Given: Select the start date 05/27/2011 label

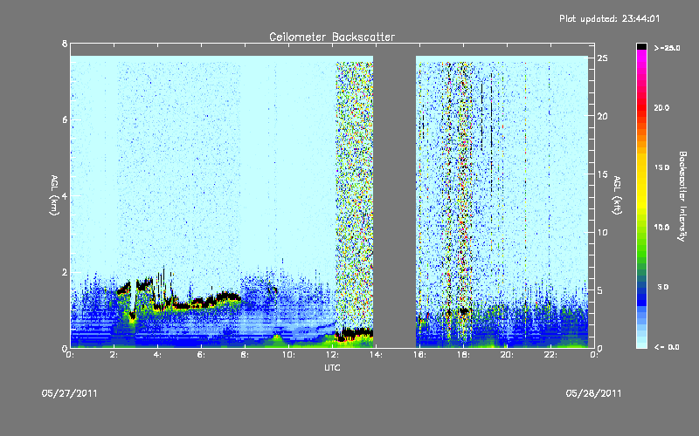Looking at the screenshot, I should tap(70, 394).
